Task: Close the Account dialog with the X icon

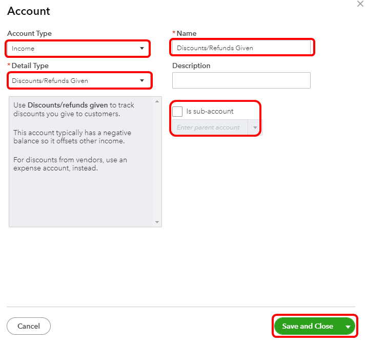Action: tap(360, 4)
